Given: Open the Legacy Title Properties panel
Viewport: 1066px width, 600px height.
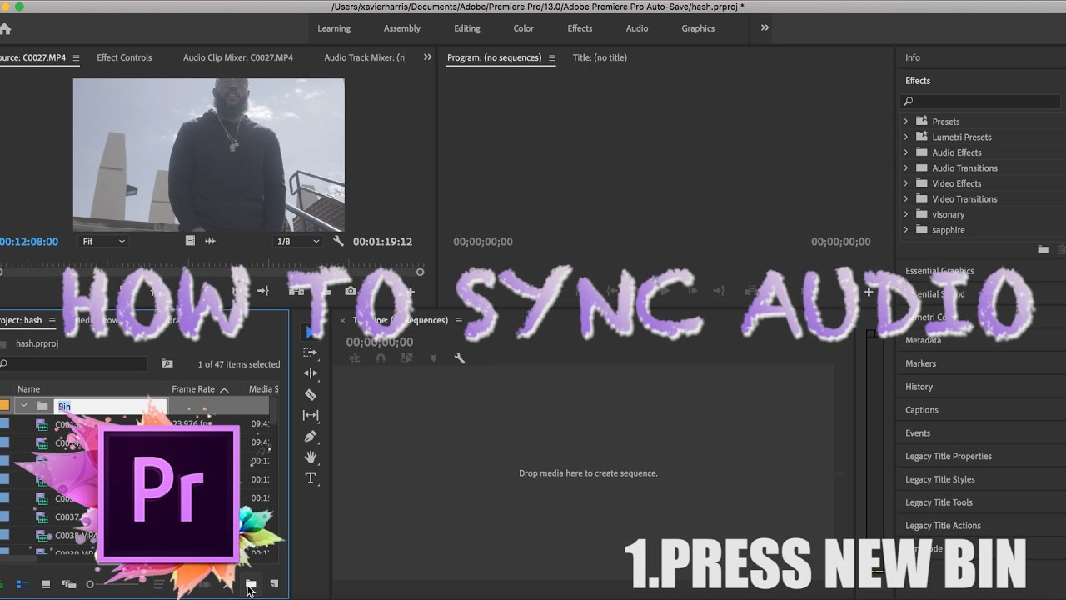Looking at the screenshot, I should [949, 457].
